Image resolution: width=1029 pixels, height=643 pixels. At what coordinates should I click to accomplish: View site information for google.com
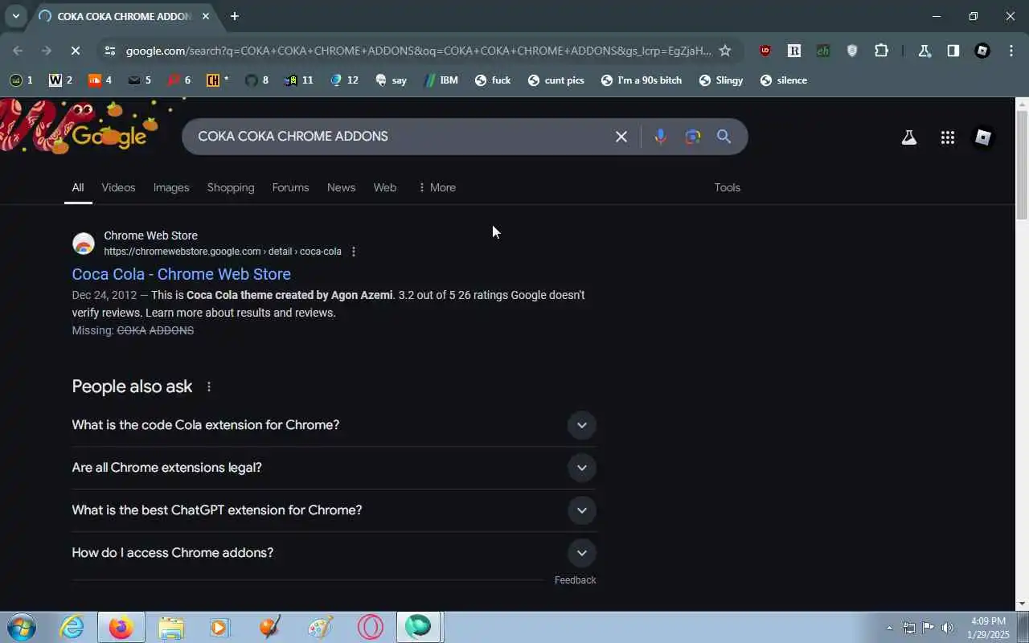point(109,51)
